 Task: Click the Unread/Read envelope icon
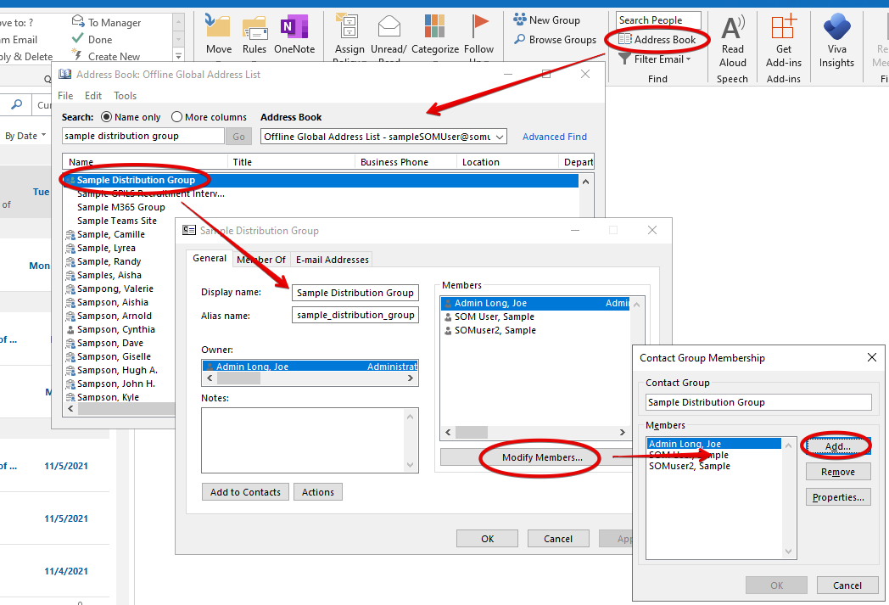389,26
